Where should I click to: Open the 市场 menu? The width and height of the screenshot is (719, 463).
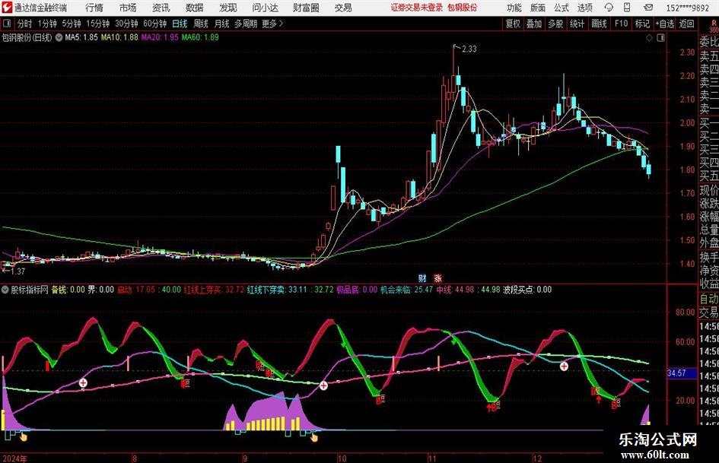128,8
